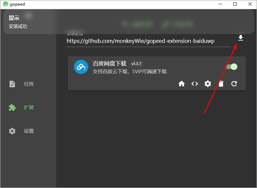The image size is (257, 188).
Task: Click the 百度网盘下载 extension title
Action: click(110, 64)
